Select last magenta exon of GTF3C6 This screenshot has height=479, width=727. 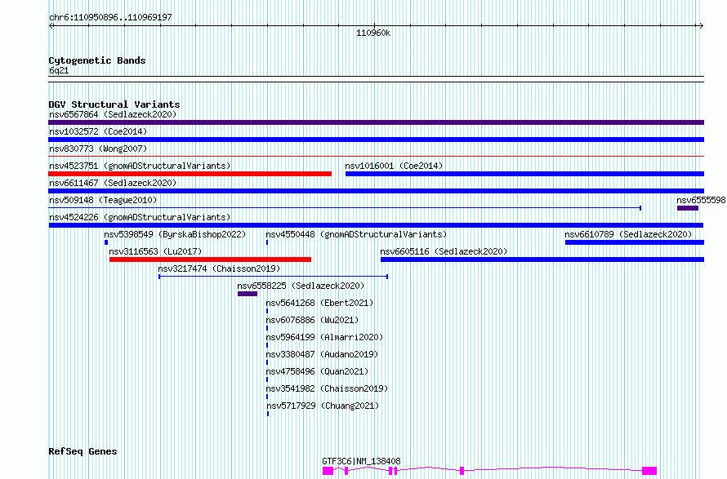649,471
